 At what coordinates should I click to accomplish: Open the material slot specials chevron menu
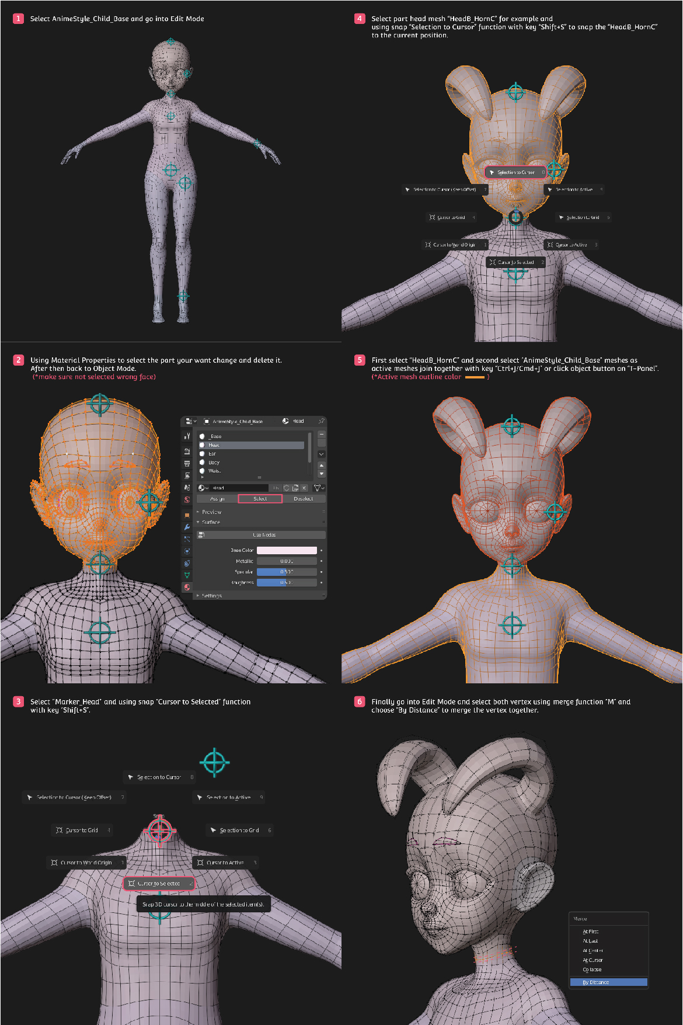(322, 454)
